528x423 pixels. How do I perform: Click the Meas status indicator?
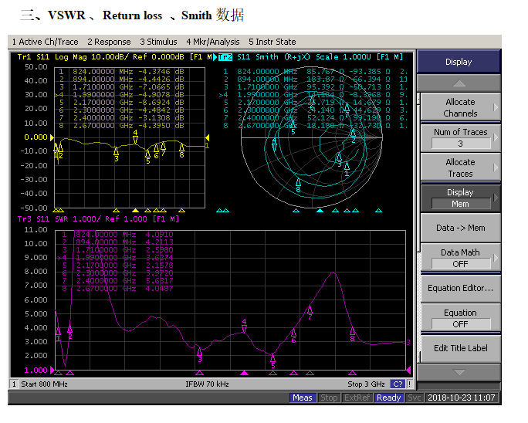pos(303,398)
